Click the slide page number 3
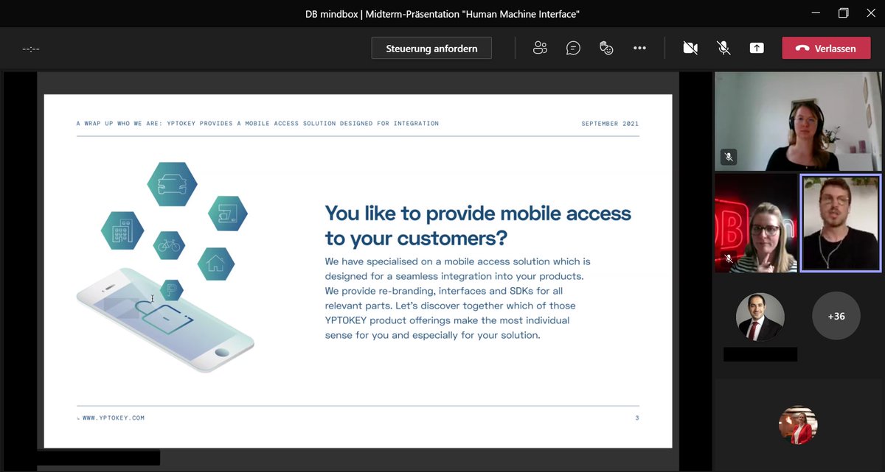The width and height of the screenshot is (885, 472). 637,418
